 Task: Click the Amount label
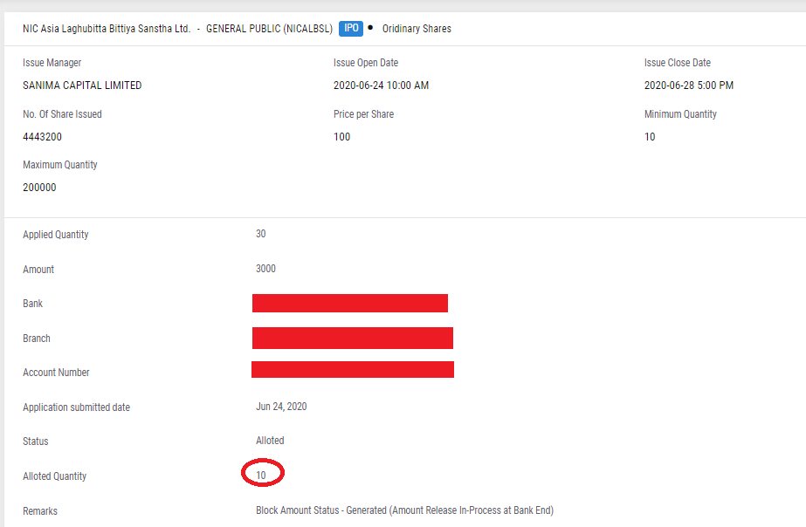pyautogui.click(x=38, y=269)
